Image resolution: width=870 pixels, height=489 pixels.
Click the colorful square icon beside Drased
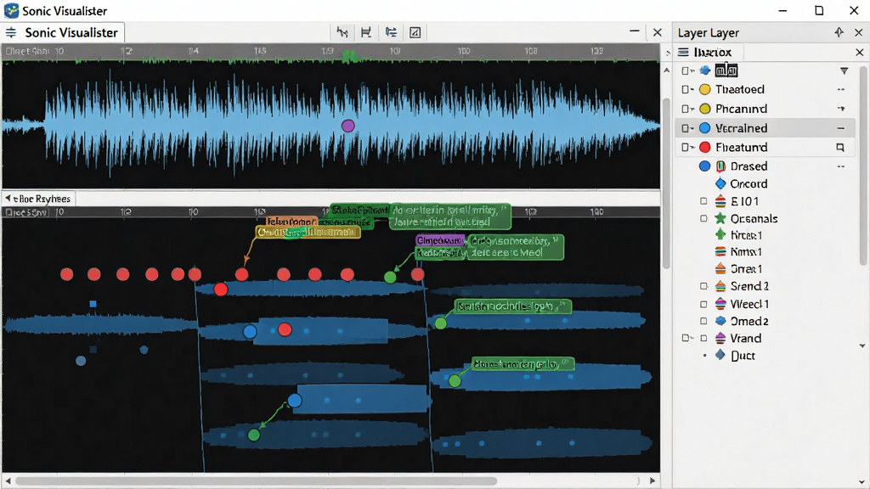click(720, 166)
